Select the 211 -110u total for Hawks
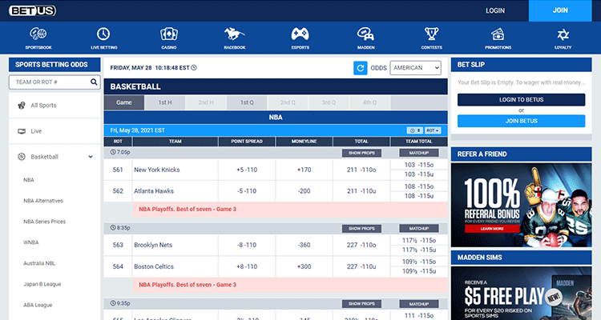601x320 pixels. coord(361,191)
